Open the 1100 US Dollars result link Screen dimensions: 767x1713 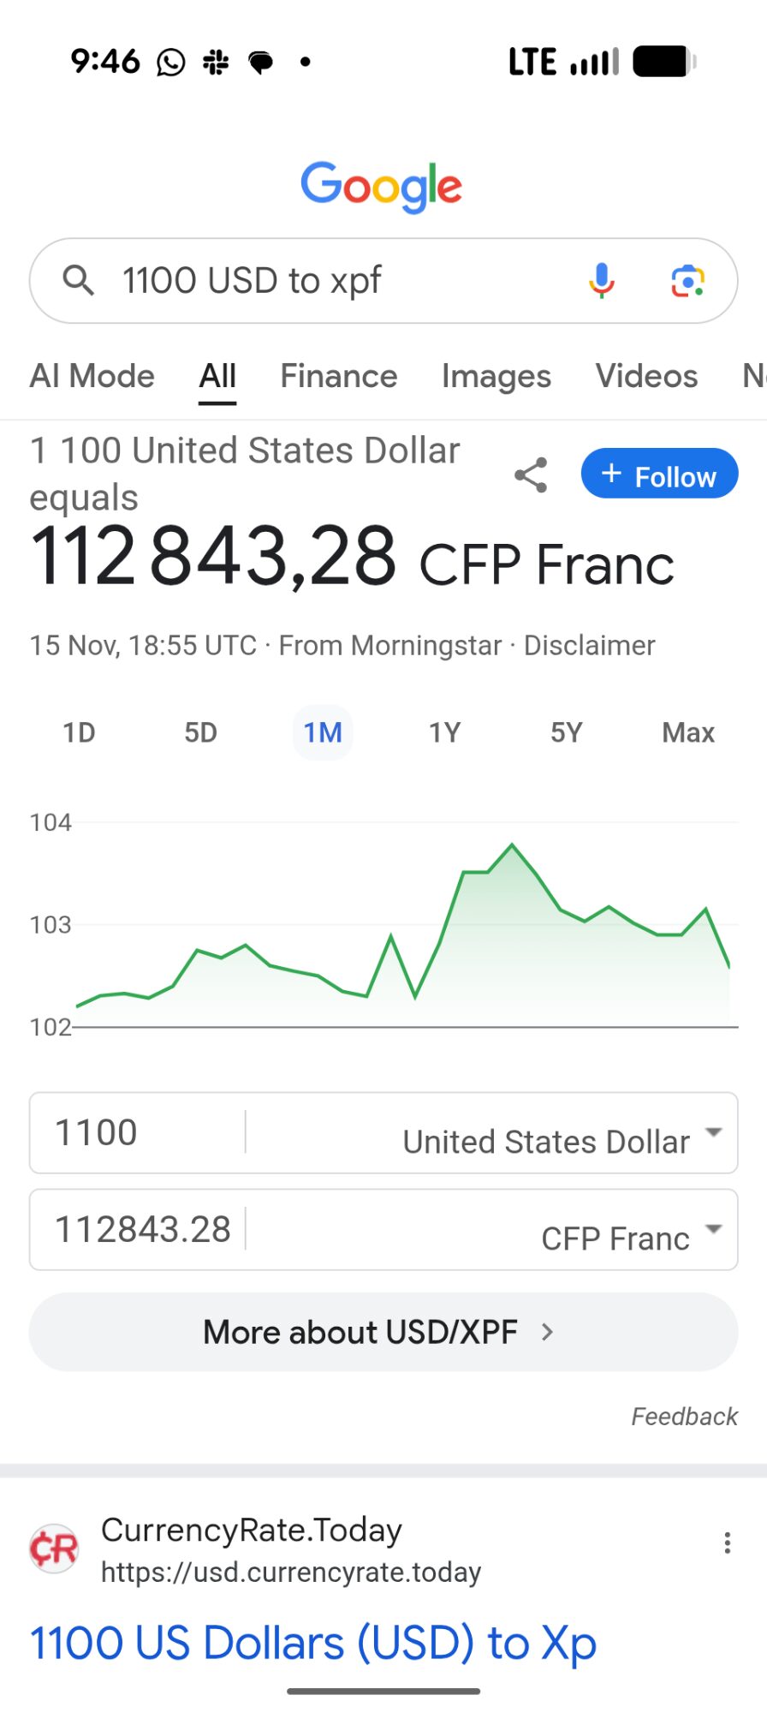click(313, 1643)
